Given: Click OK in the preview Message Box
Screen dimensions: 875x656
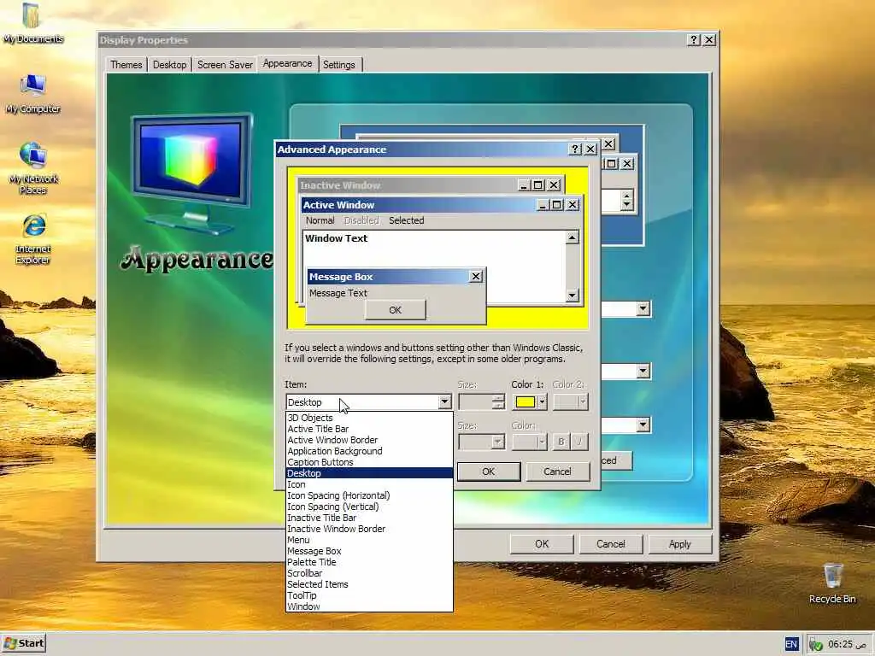Looking at the screenshot, I should point(395,309).
